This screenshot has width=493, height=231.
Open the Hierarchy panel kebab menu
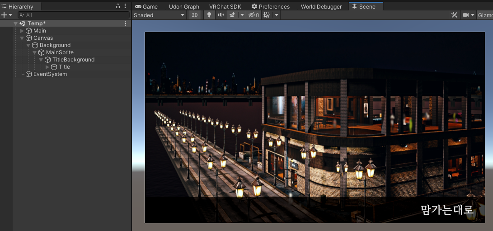pyautogui.click(x=125, y=6)
